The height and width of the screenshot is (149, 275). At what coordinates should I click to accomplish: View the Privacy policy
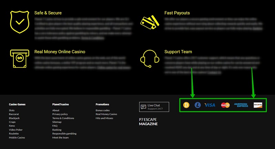[60, 114]
